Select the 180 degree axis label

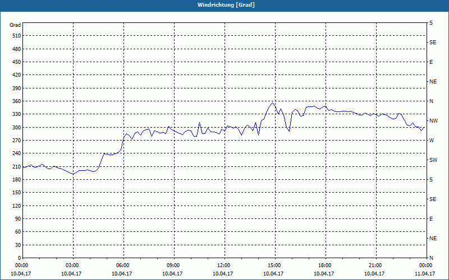tap(17, 180)
